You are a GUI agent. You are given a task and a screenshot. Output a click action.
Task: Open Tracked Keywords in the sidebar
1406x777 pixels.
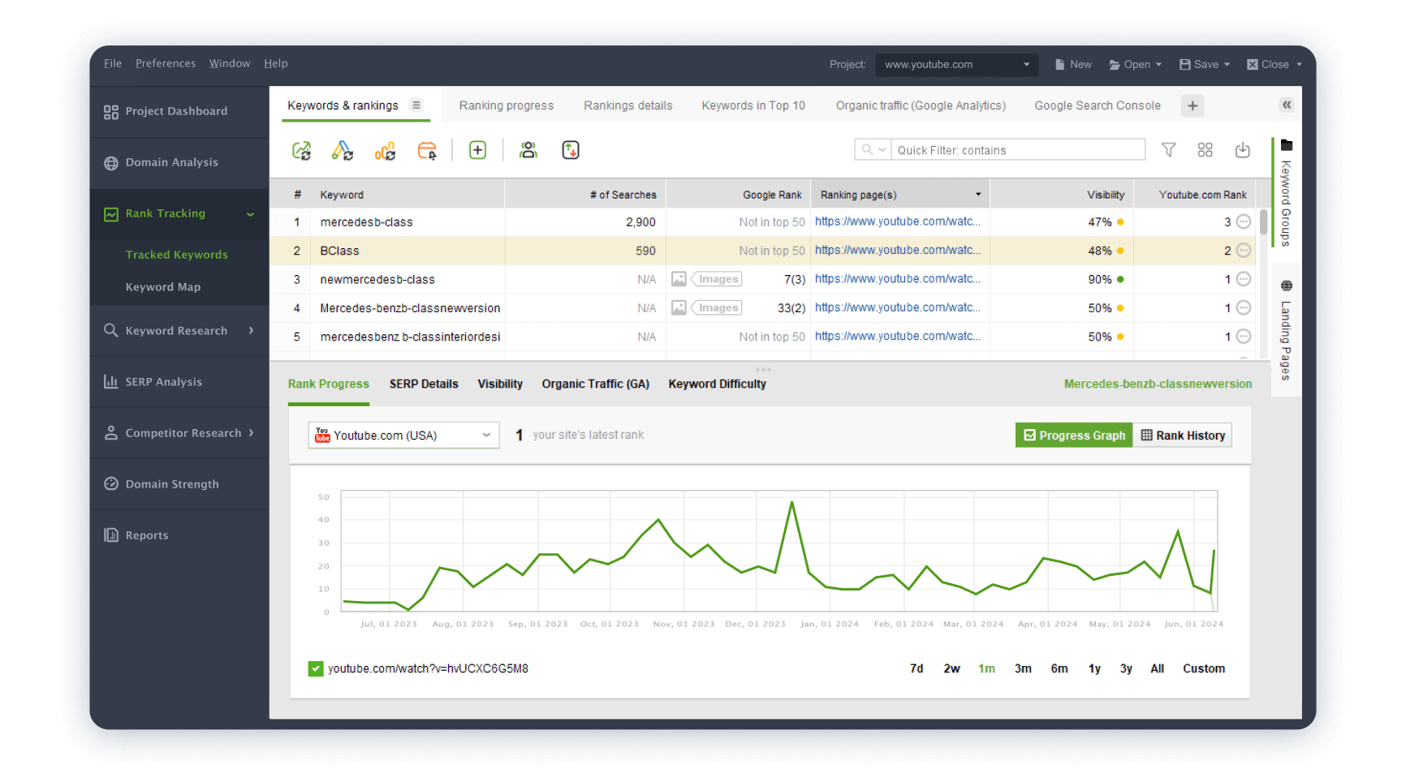click(x=177, y=255)
